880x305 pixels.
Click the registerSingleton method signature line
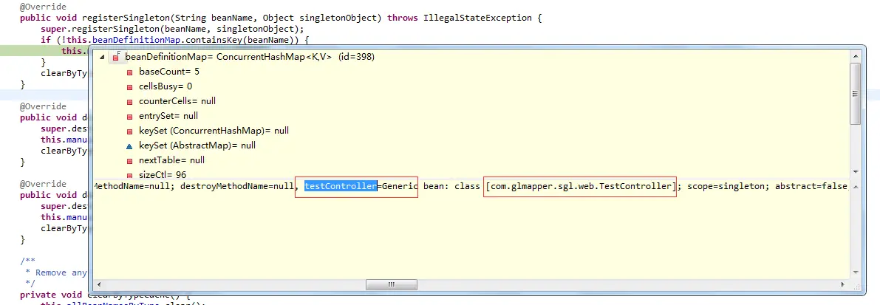281,18
